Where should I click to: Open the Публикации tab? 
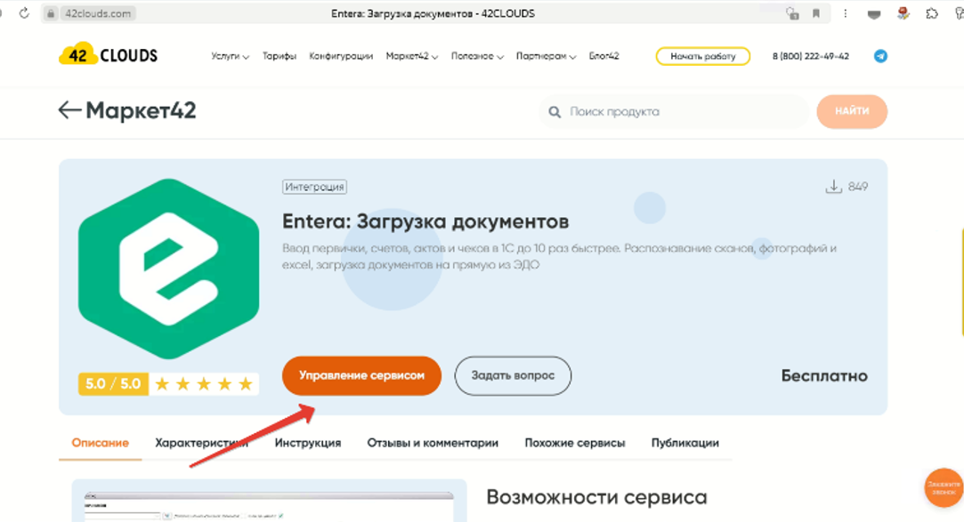[x=685, y=443]
